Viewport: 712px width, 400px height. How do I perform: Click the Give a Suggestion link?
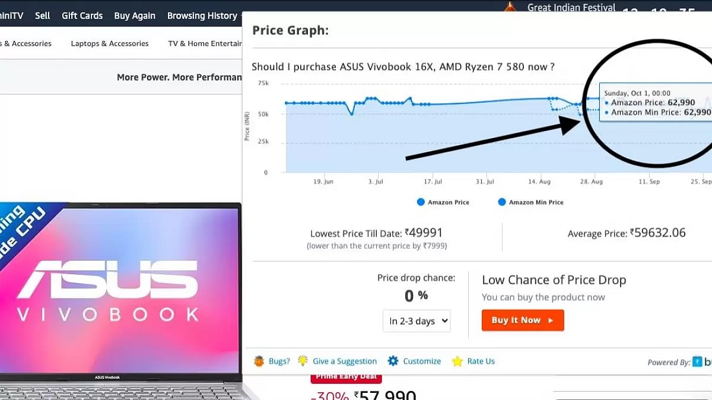345,361
